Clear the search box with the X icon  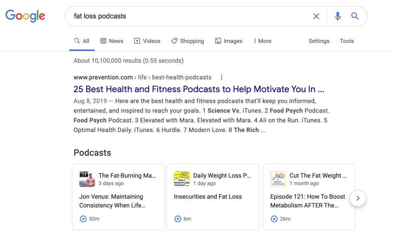(x=316, y=16)
